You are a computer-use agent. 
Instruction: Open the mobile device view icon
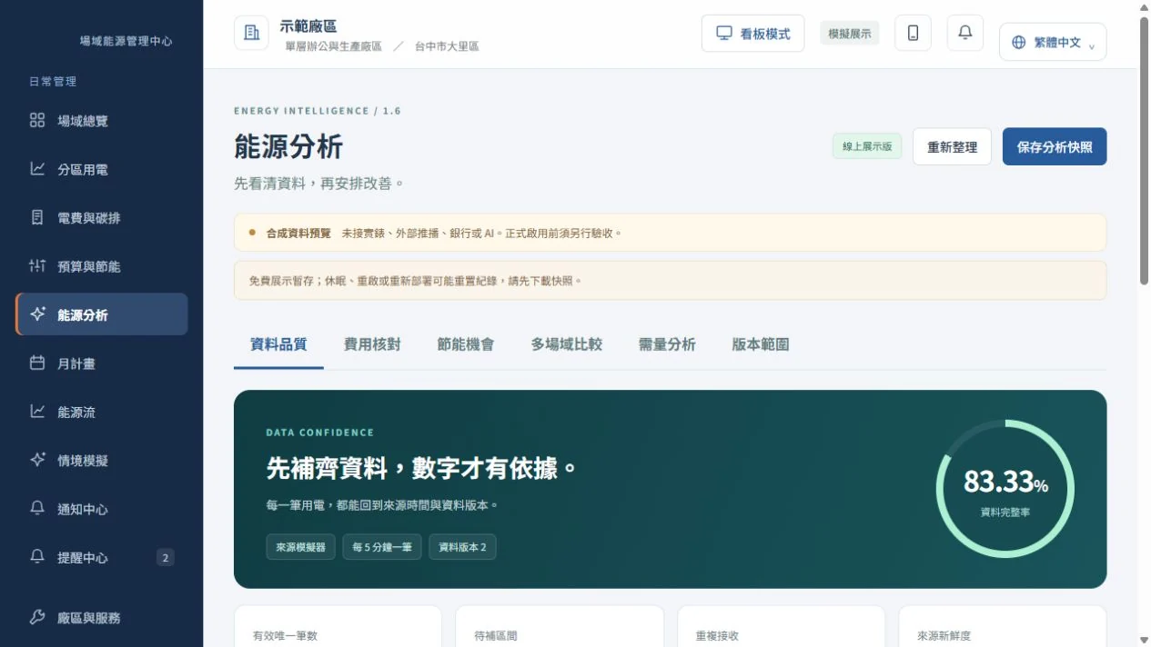coord(913,33)
